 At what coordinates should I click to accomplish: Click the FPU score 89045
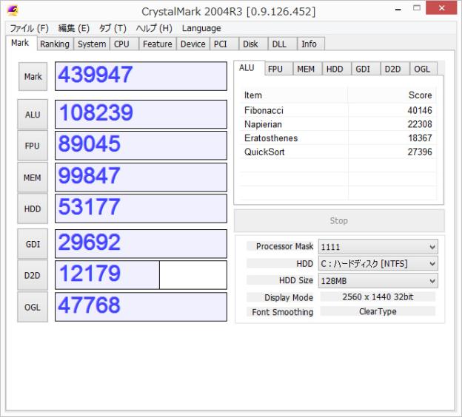[141, 146]
